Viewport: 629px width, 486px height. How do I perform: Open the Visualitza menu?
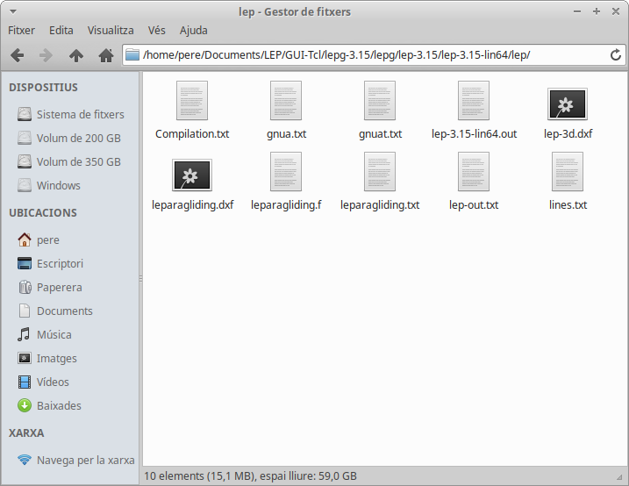click(111, 31)
